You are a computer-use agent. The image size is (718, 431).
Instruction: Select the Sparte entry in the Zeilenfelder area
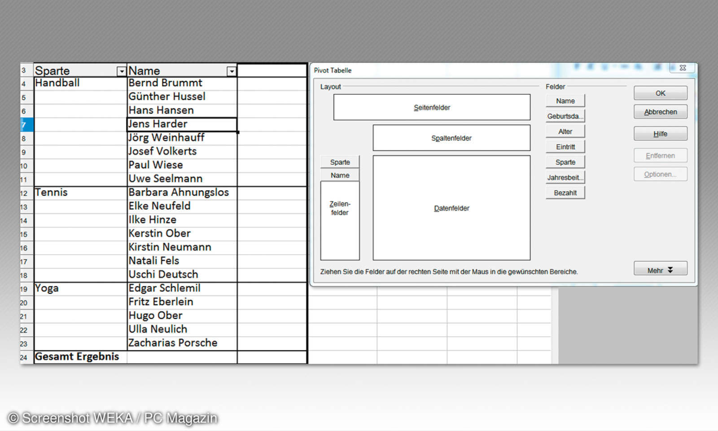pyautogui.click(x=340, y=162)
